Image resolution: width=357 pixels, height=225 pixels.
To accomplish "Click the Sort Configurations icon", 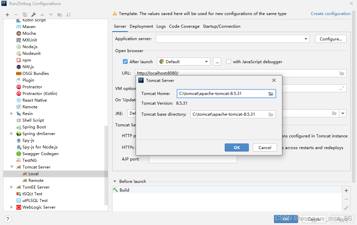I will tap(68, 15).
